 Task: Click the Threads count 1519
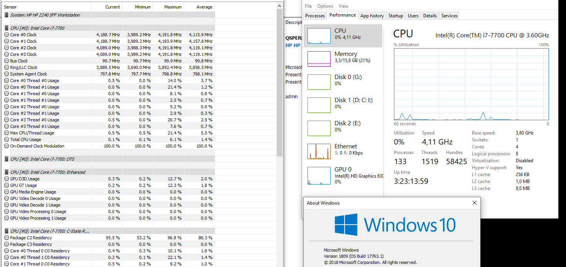pos(430,161)
